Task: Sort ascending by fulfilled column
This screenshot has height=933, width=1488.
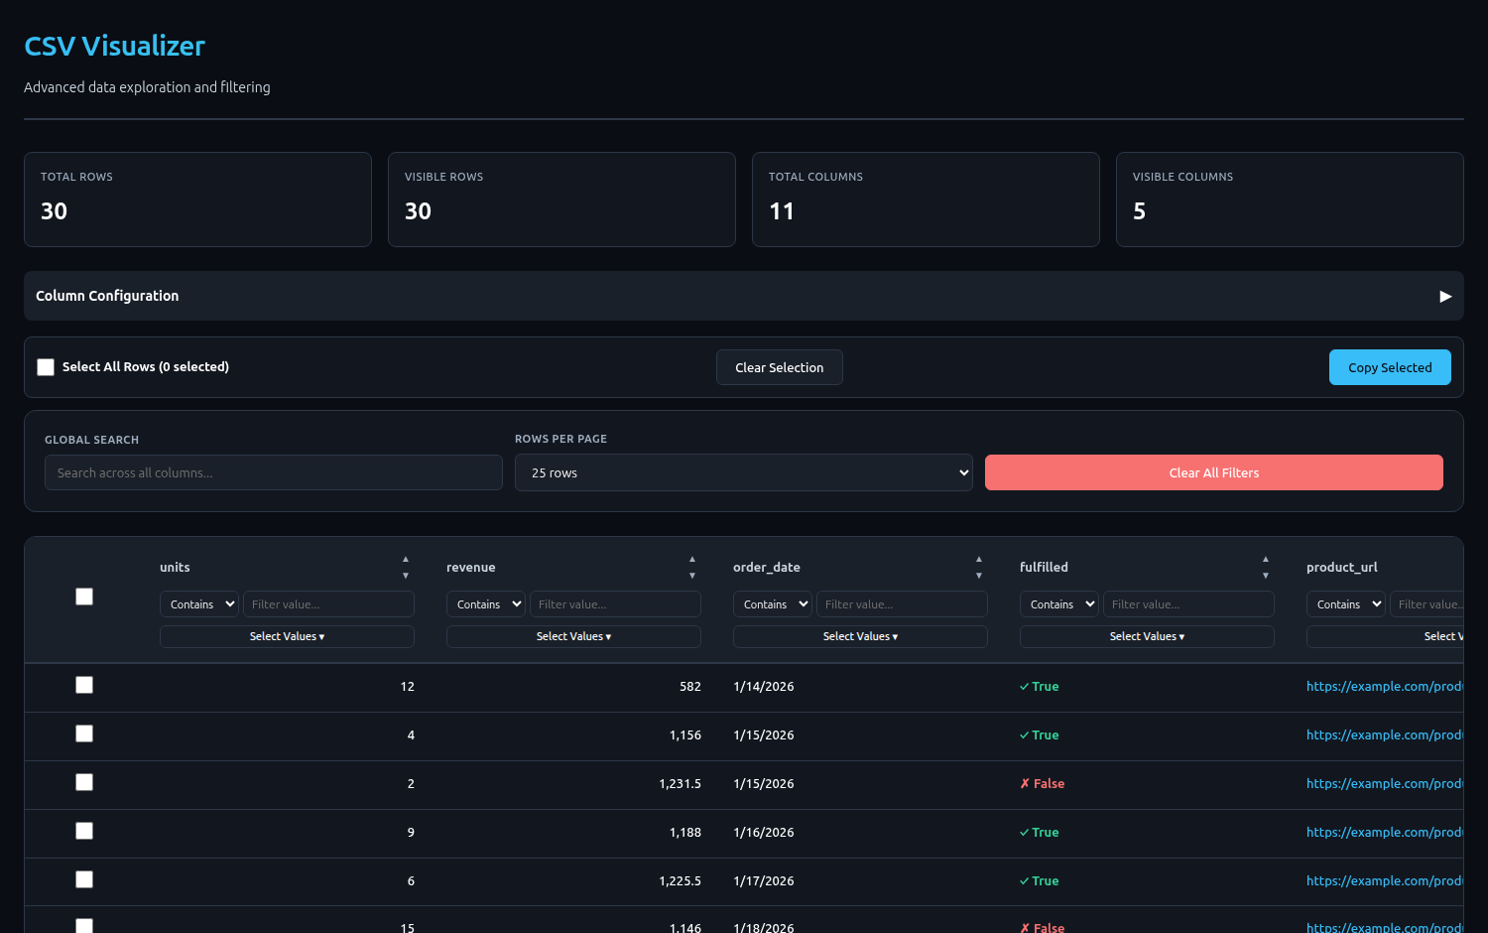Action: pos(1266,560)
